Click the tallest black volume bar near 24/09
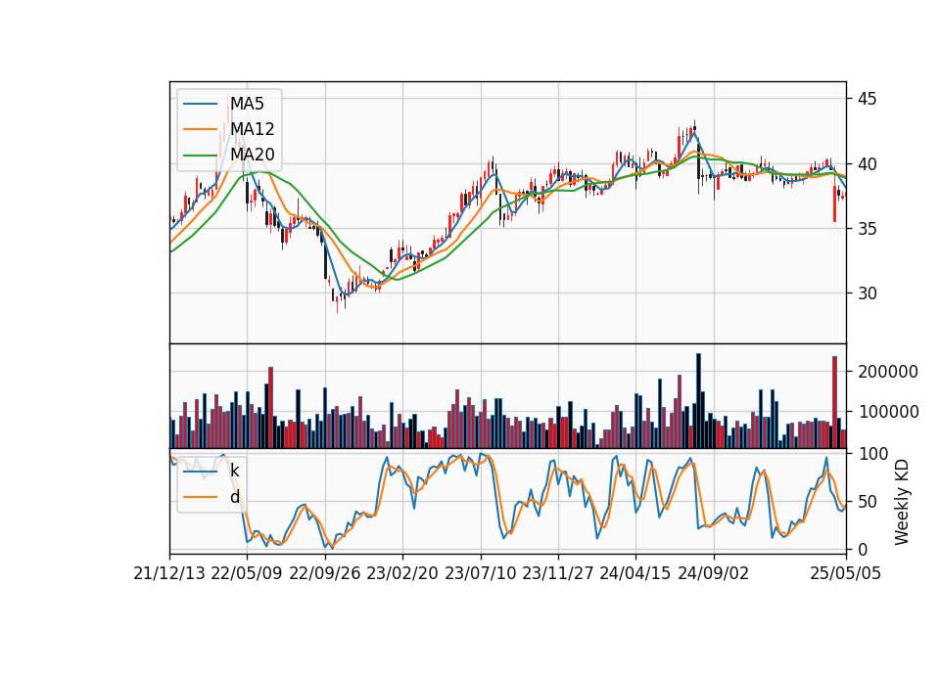Screen dimensions: 940x675 tap(698, 401)
